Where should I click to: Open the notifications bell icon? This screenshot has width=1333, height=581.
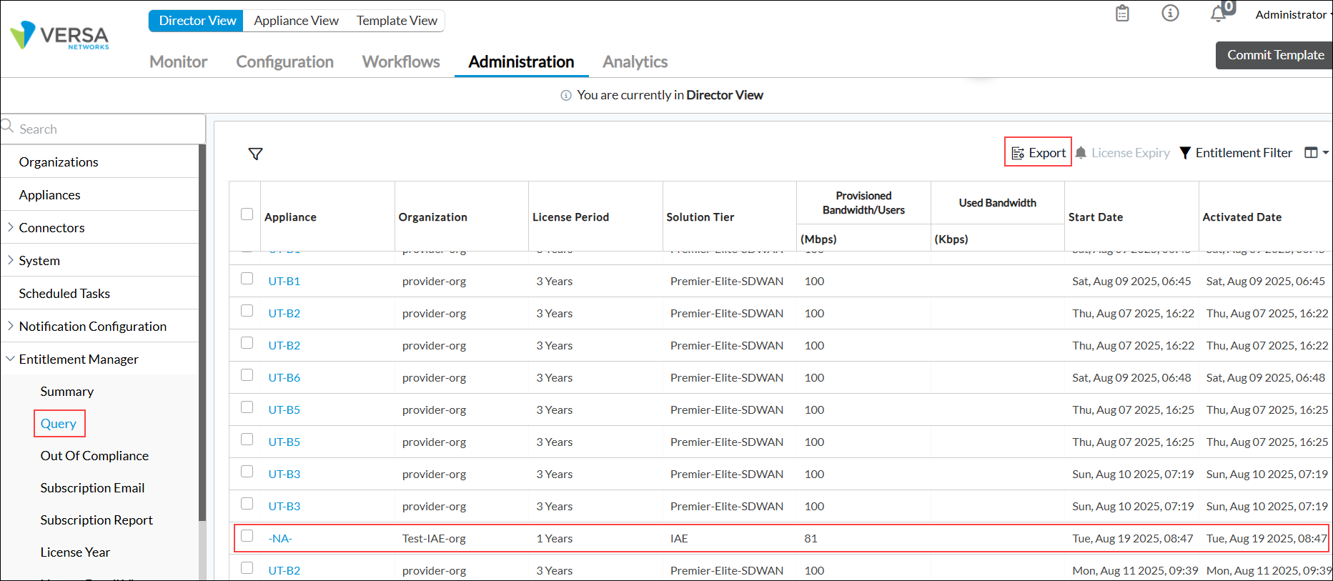click(1219, 14)
